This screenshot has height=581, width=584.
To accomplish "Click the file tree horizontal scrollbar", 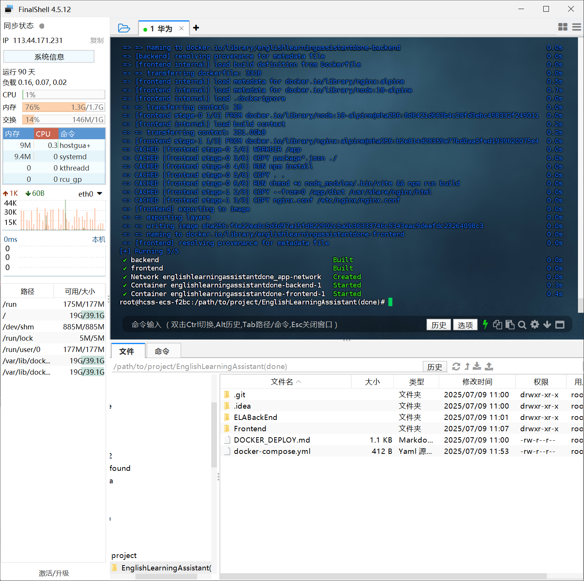I will tap(166, 576).
